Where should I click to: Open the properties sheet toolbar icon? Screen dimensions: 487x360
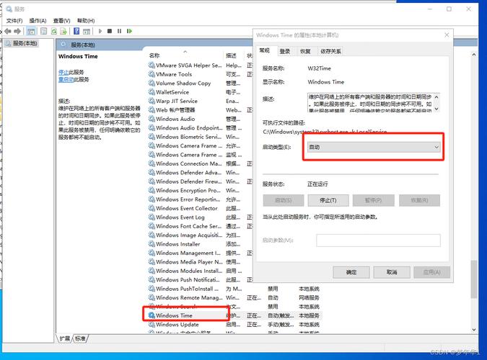pos(44,31)
